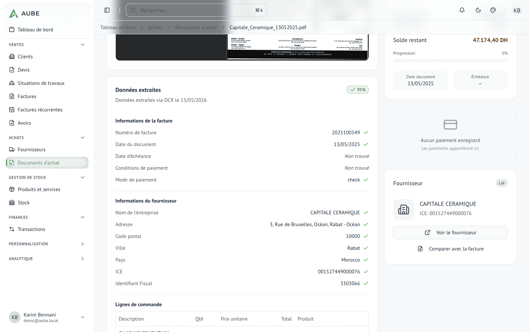Image resolution: width=531 pixels, height=332 pixels.
Task: Switch to dark mode moon icon
Action: point(478,10)
